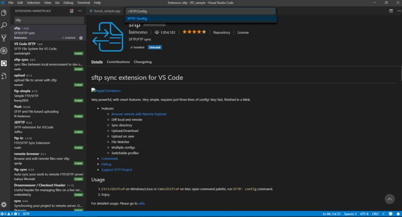Image resolution: width=402 pixels, height=217 pixels.
Task: Change encoding via UTF-8 status item
Action: (x=364, y=214)
